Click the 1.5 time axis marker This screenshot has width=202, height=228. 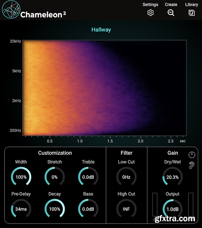110,141
